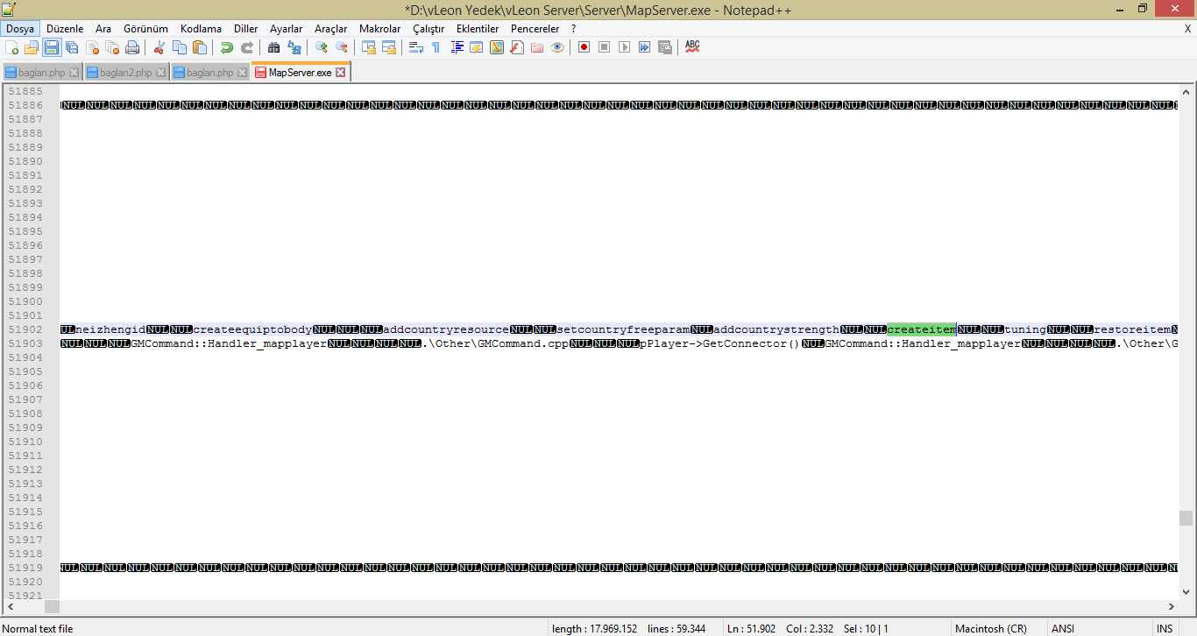The image size is (1197, 636).
Task: Undo the last edit via toolbar
Action: 227,47
